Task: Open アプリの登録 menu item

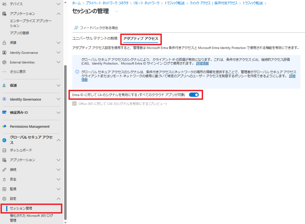Action: pyautogui.click(x=19, y=33)
